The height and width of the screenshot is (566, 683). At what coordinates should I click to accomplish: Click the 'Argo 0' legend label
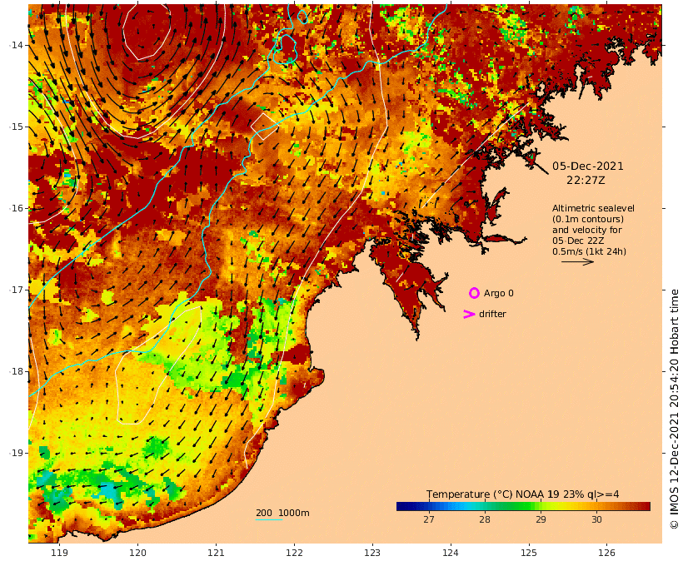click(499, 294)
